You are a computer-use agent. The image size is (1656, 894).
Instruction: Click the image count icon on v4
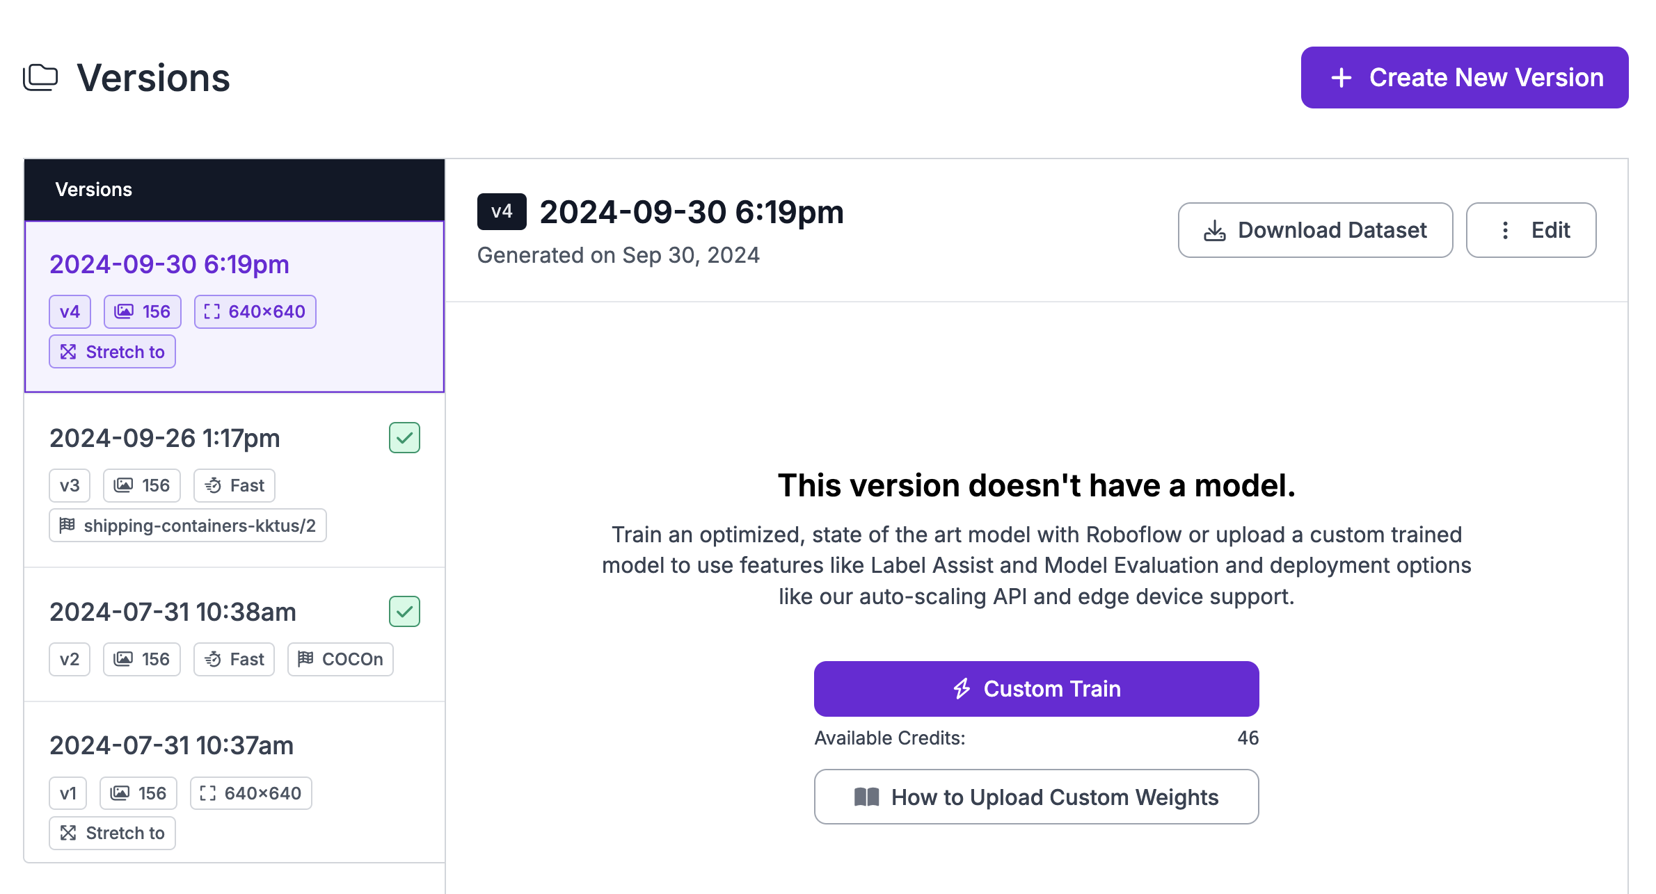pos(124,311)
